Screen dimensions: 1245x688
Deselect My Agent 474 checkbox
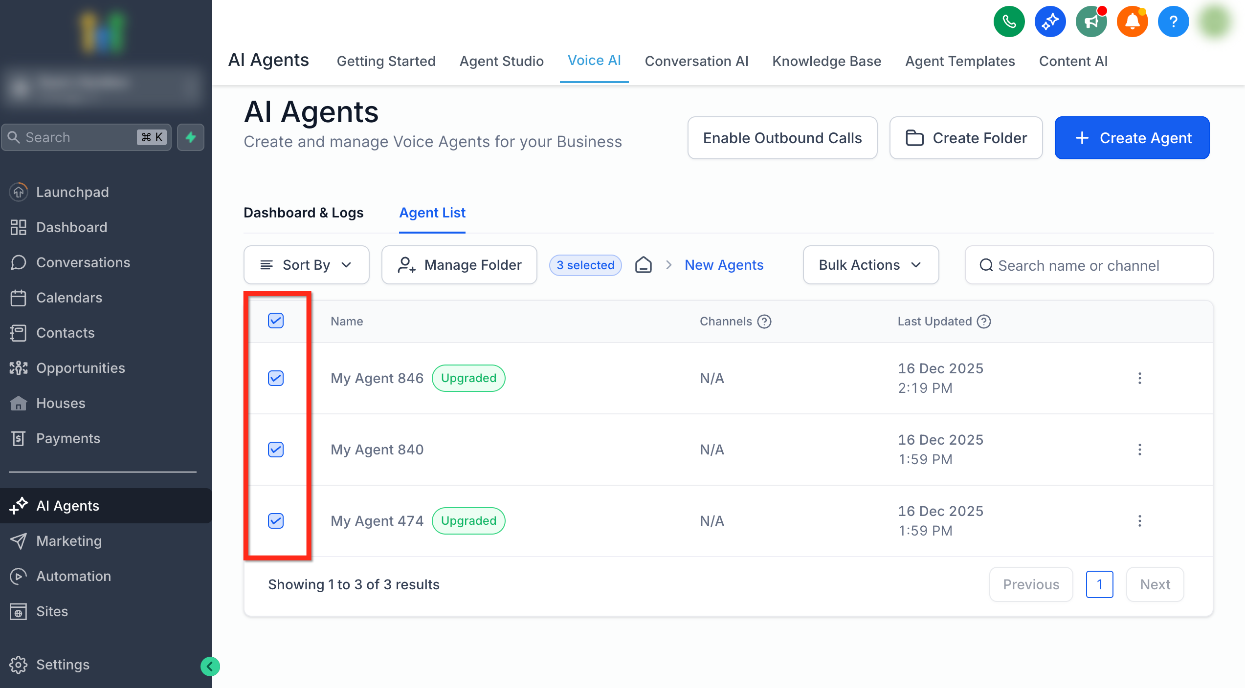click(x=276, y=521)
